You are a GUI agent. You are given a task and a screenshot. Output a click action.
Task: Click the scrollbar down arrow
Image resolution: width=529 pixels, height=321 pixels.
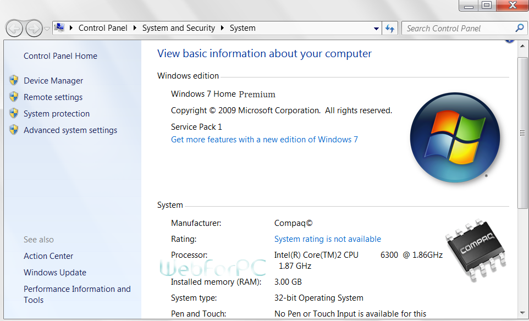(523, 313)
